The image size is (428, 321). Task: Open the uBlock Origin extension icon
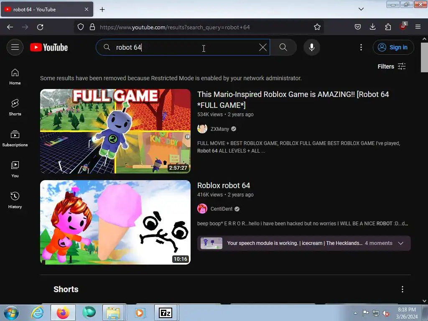403,26
